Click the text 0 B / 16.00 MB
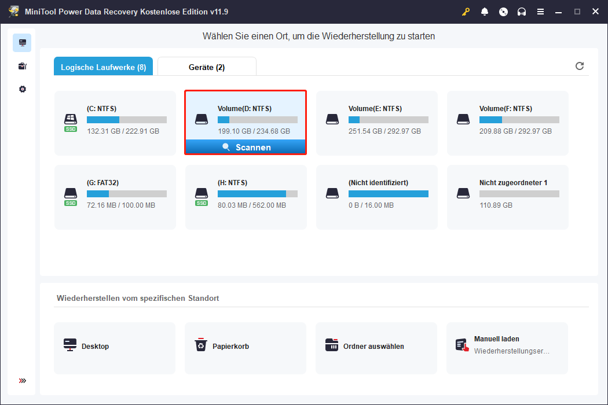The image size is (608, 405). [x=371, y=205]
